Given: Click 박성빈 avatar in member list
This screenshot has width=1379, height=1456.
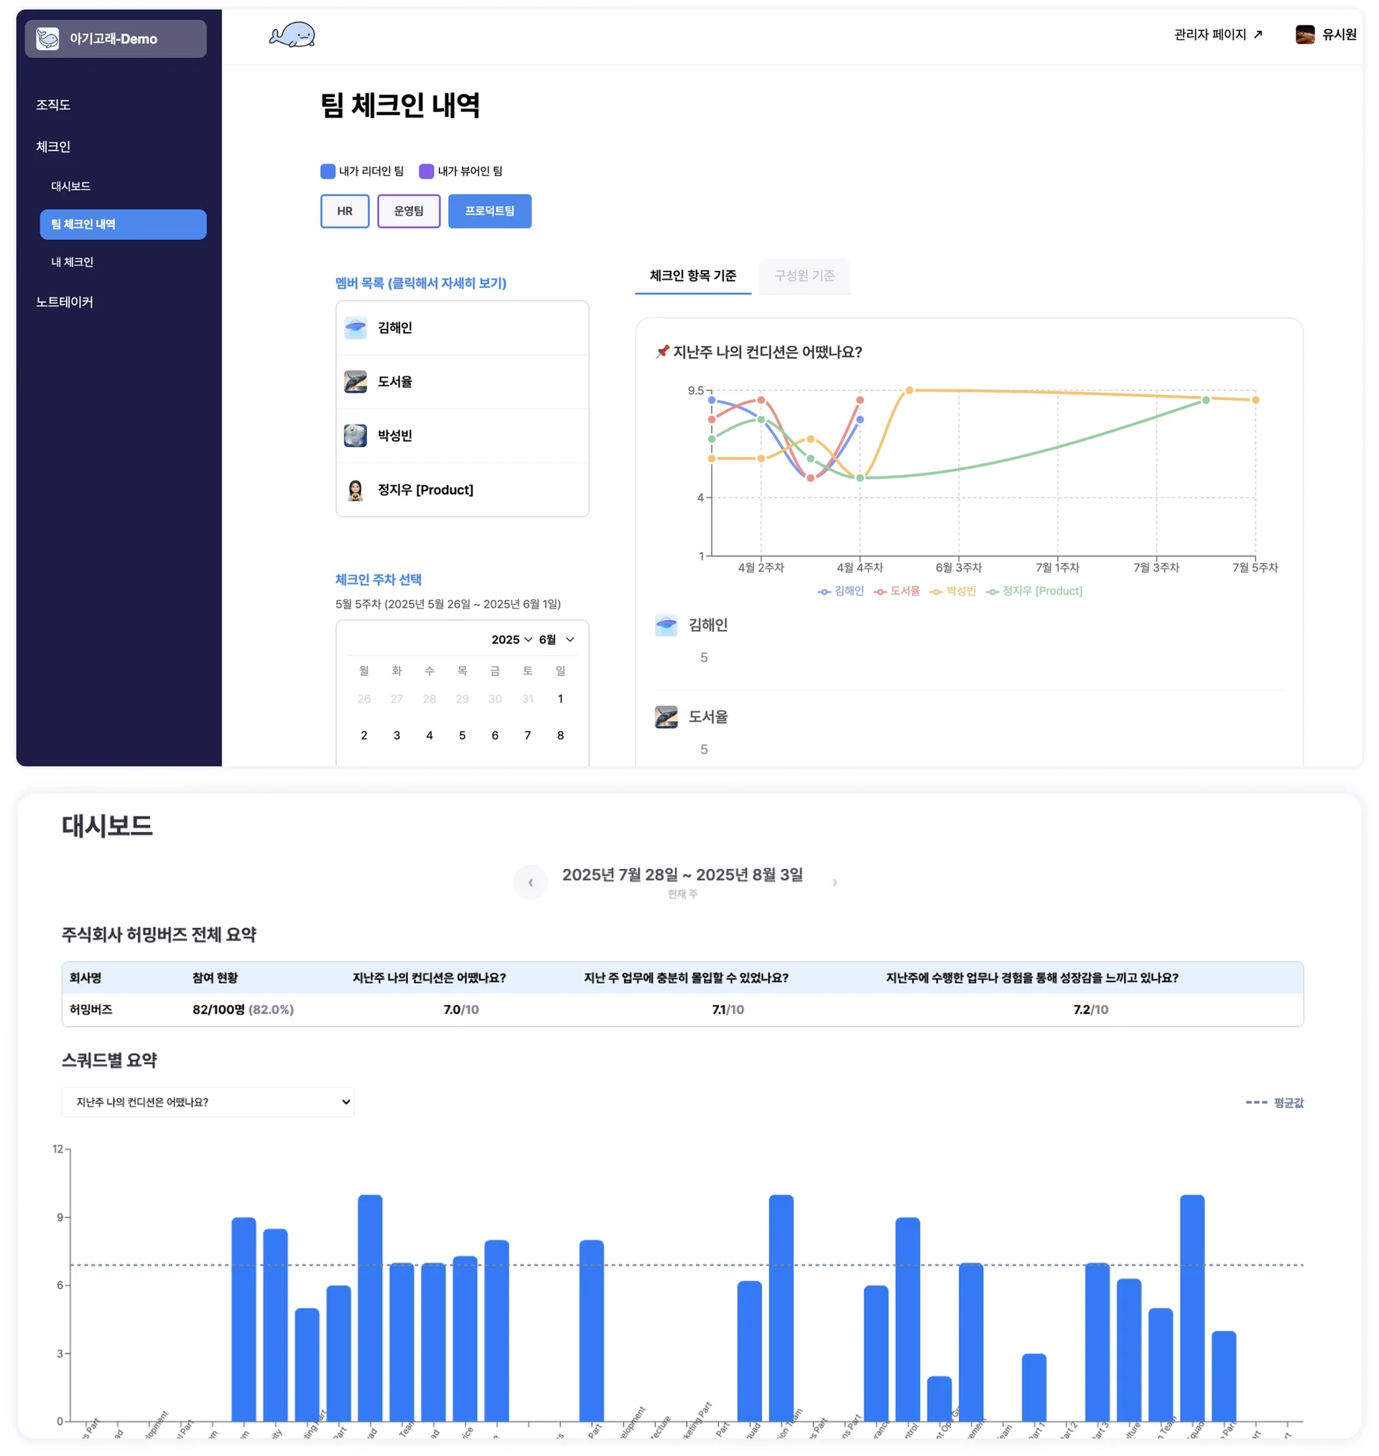Looking at the screenshot, I should click(355, 435).
